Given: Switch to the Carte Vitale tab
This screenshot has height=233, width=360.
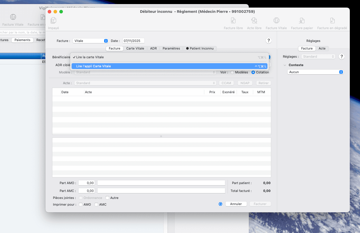Looking at the screenshot, I should click(x=135, y=49).
